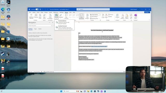Open the Steam desktop shortcut
Screen dimensions: 166x93
click(3, 55)
